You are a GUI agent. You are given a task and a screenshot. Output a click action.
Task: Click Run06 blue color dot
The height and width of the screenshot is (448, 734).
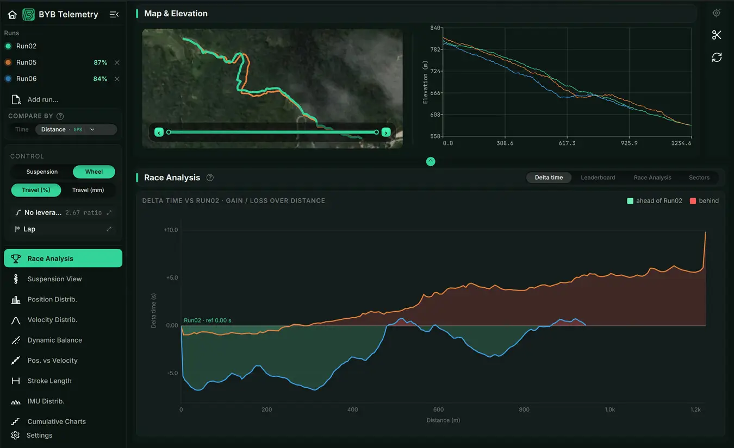8,79
